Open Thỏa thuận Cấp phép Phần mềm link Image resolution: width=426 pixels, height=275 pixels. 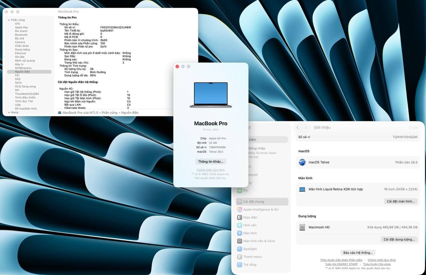tap(341, 260)
